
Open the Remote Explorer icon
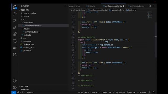click(x=15, y=41)
